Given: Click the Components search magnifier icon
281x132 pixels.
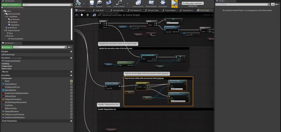Looking at the screenshot, I should (x=71, y=5).
